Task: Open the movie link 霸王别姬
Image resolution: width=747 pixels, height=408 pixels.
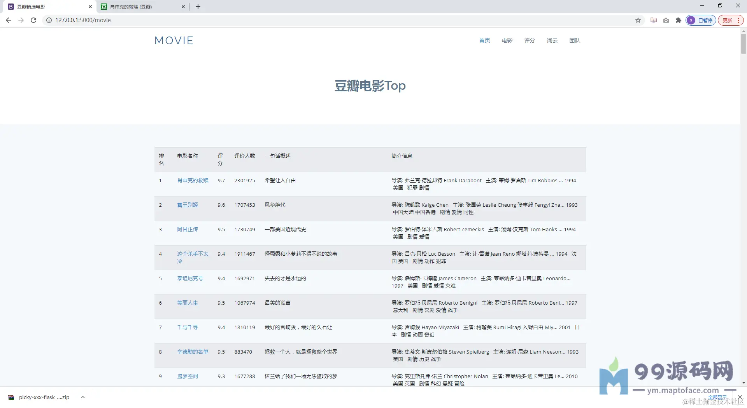Action: coord(188,205)
